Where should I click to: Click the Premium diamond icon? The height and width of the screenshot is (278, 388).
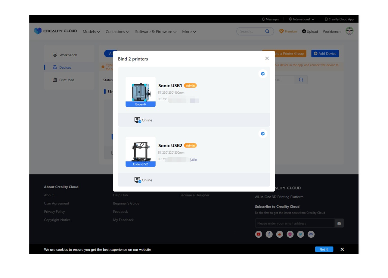point(281,31)
